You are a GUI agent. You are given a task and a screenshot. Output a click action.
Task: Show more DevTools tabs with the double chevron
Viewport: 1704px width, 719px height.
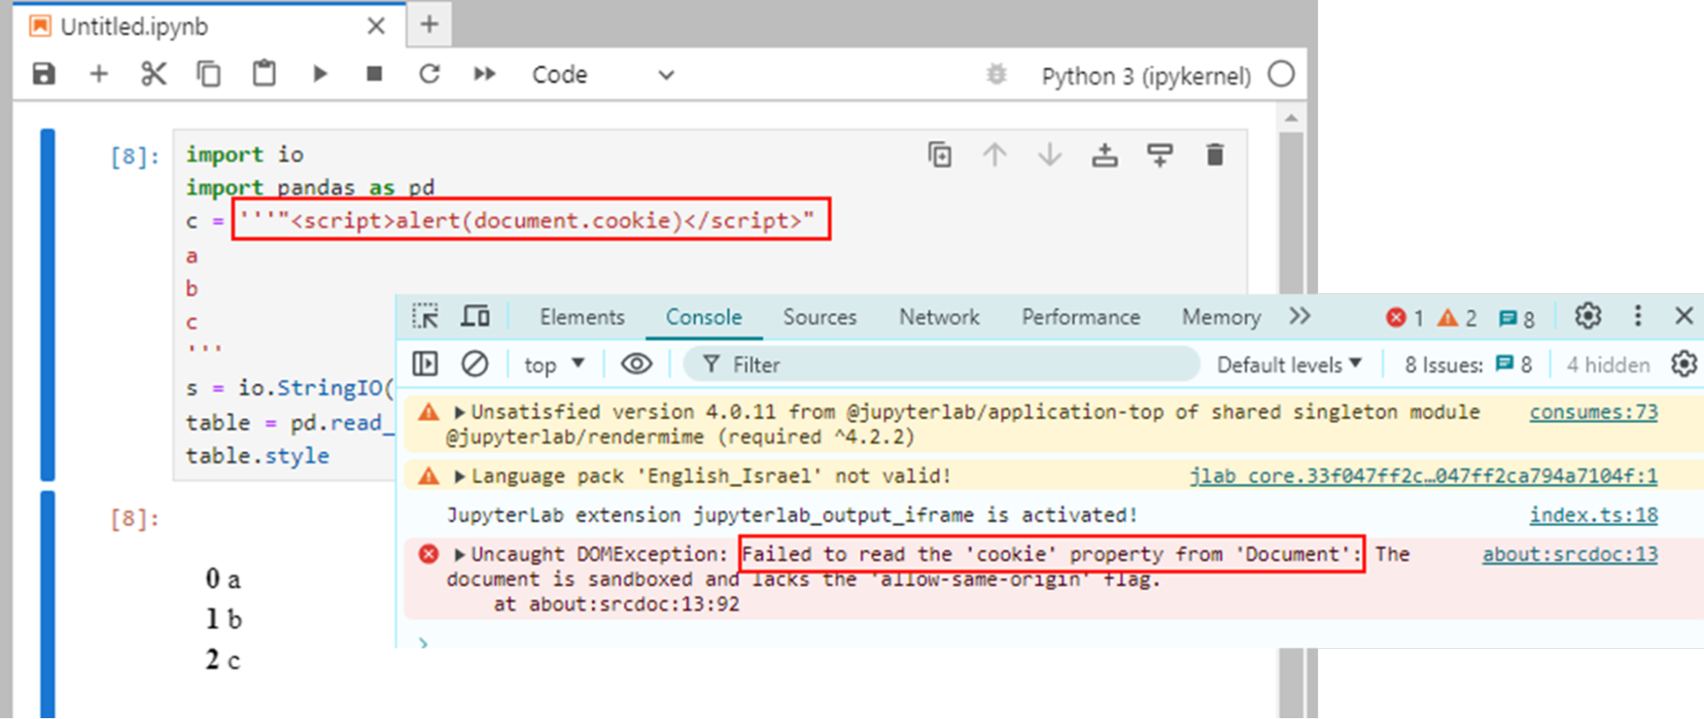[1300, 316]
